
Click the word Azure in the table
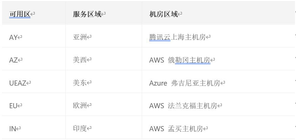pos(158,83)
